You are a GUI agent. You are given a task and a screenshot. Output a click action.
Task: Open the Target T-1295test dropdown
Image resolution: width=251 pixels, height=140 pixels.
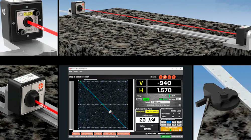point(160,102)
